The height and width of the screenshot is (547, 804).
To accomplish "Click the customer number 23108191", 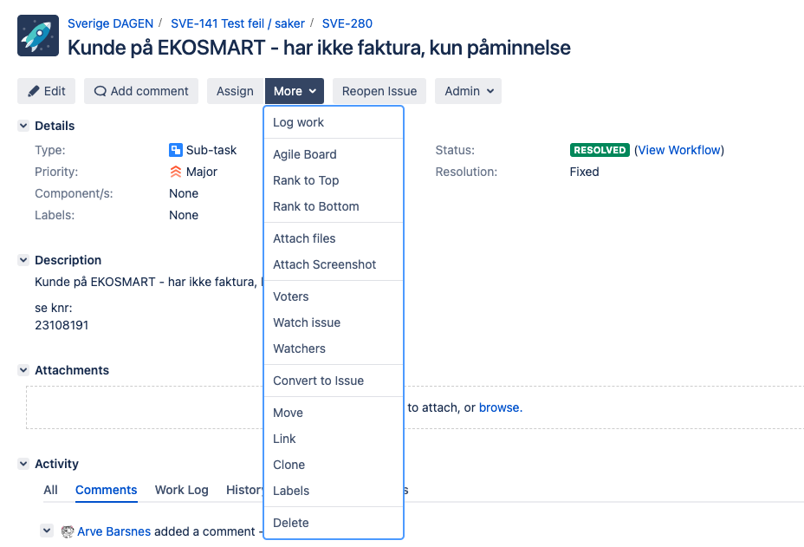I will tap(62, 325).
